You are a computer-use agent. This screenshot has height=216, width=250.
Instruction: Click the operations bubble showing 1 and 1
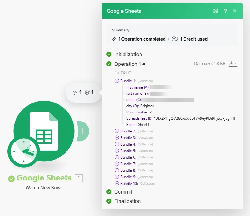[83, 93]
